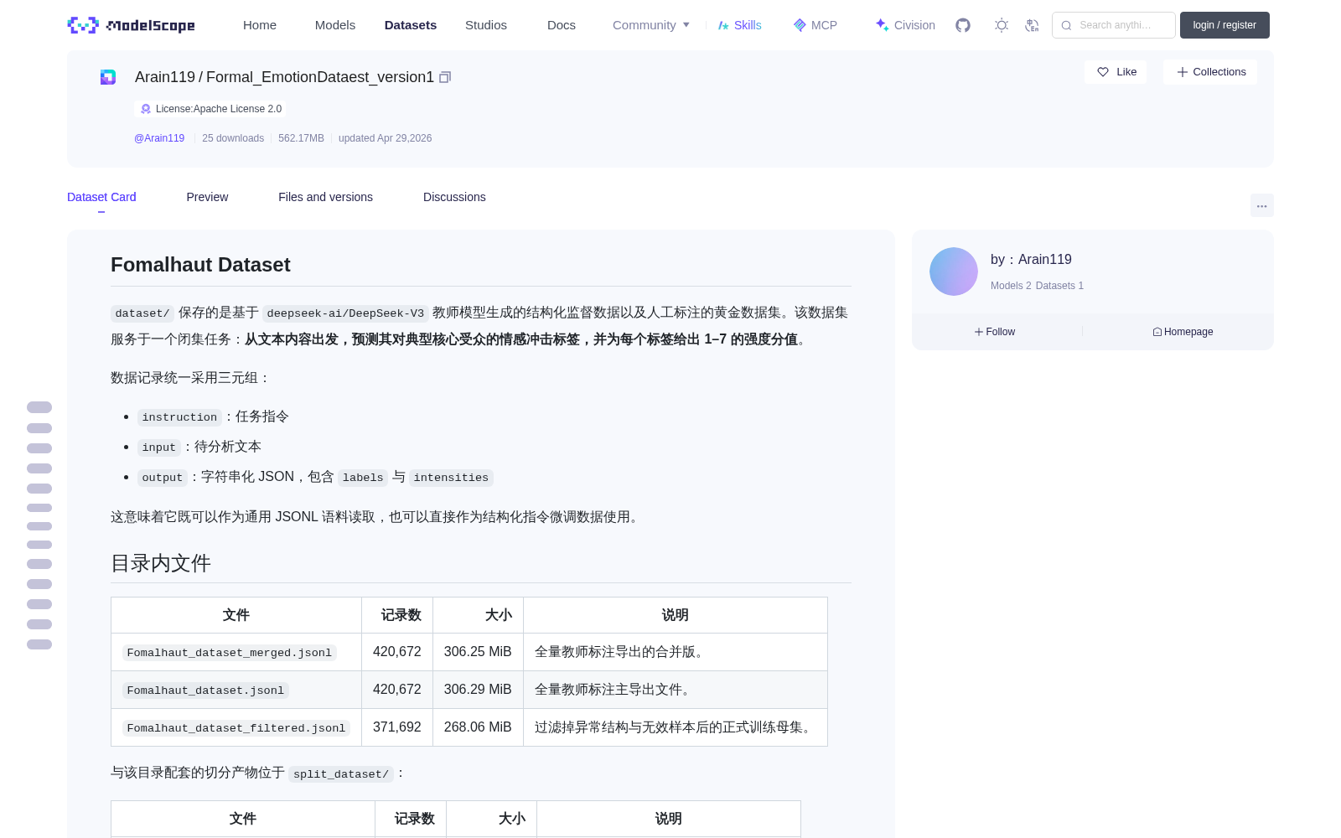Click 'Datasets 1' in the author card

[1059, 286]
